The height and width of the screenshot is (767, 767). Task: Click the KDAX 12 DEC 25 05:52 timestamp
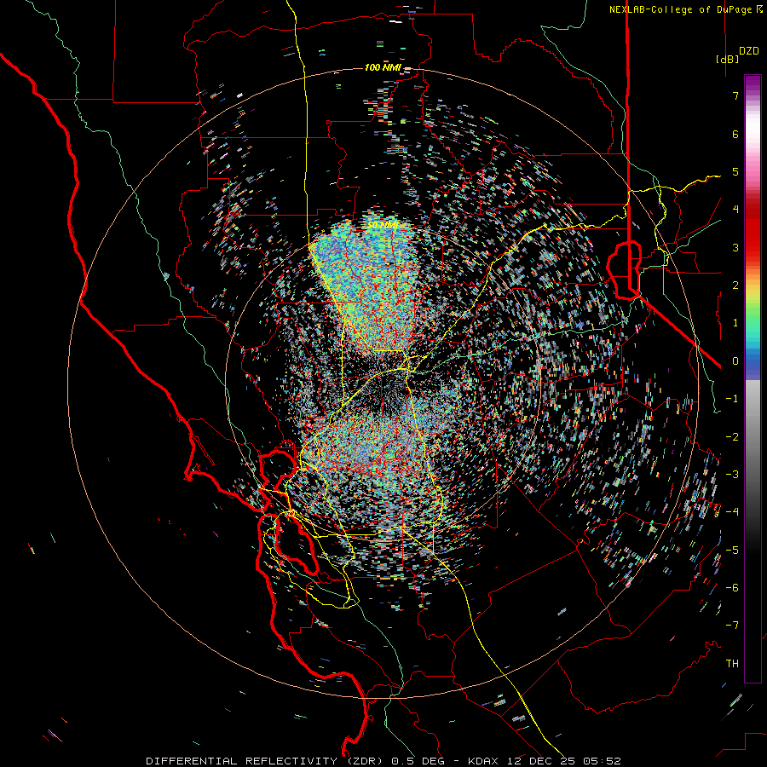tap(545, 761)
